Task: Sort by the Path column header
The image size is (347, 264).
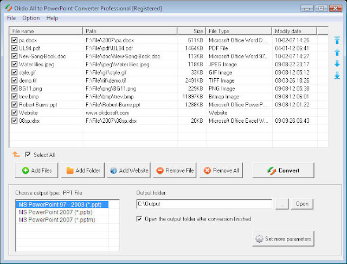Action: [x=130, y=31]
